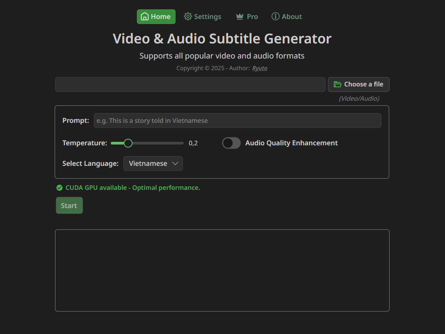Click the green folder icon beside Choose a file
This screenshot has width=445, height=334.
pyautogui.click(x=337, y=84)
